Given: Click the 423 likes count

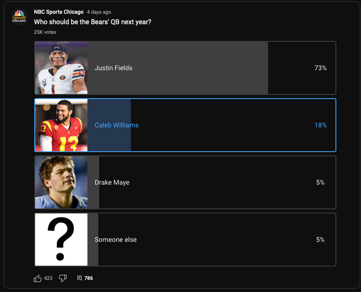Looking at the screenshot, I should point(48,278).
